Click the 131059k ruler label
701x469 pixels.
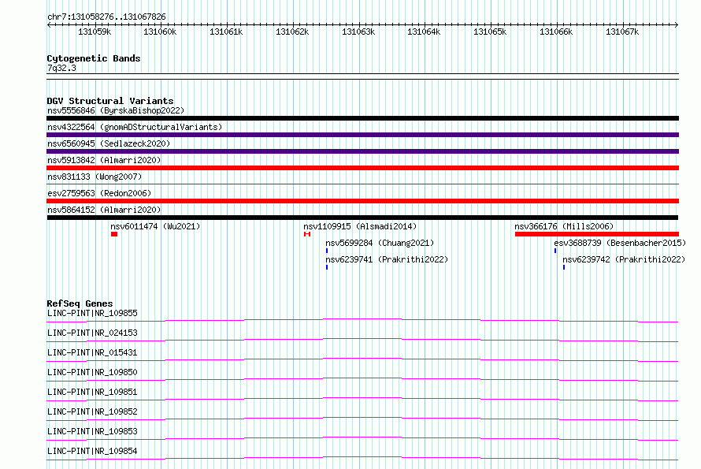pyautogui.click(x=95, y=32)
